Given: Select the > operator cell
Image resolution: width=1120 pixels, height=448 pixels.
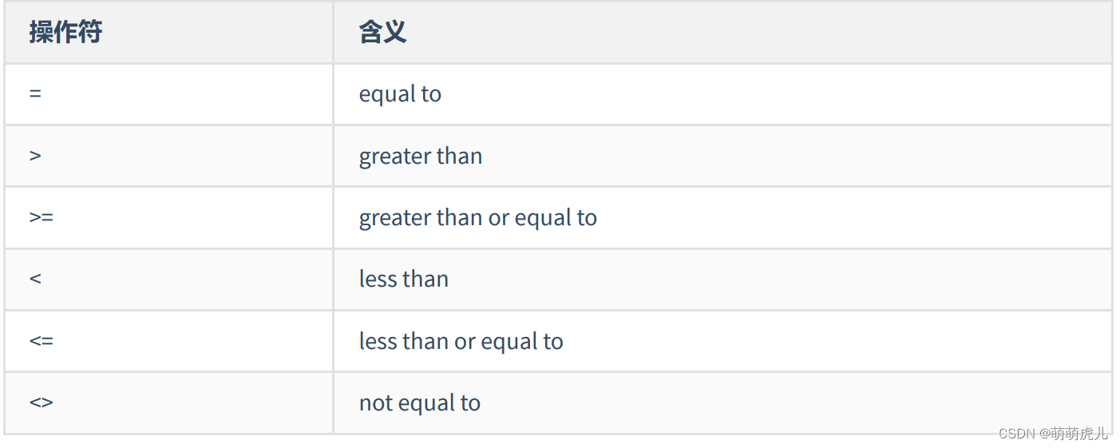Looking at the screenshot, I should pos(35,156).
